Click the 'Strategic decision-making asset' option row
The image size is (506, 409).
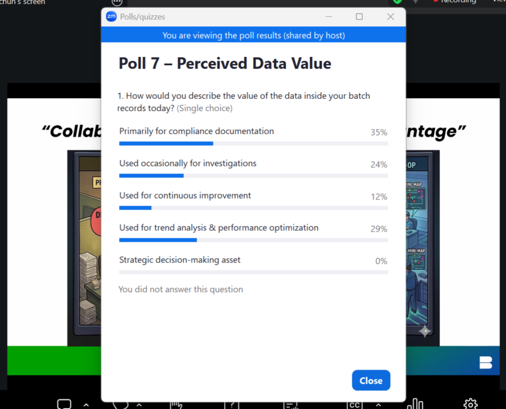point(253,264)
